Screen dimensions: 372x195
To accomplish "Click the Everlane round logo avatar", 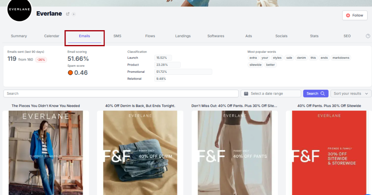I will click(19, 10).
